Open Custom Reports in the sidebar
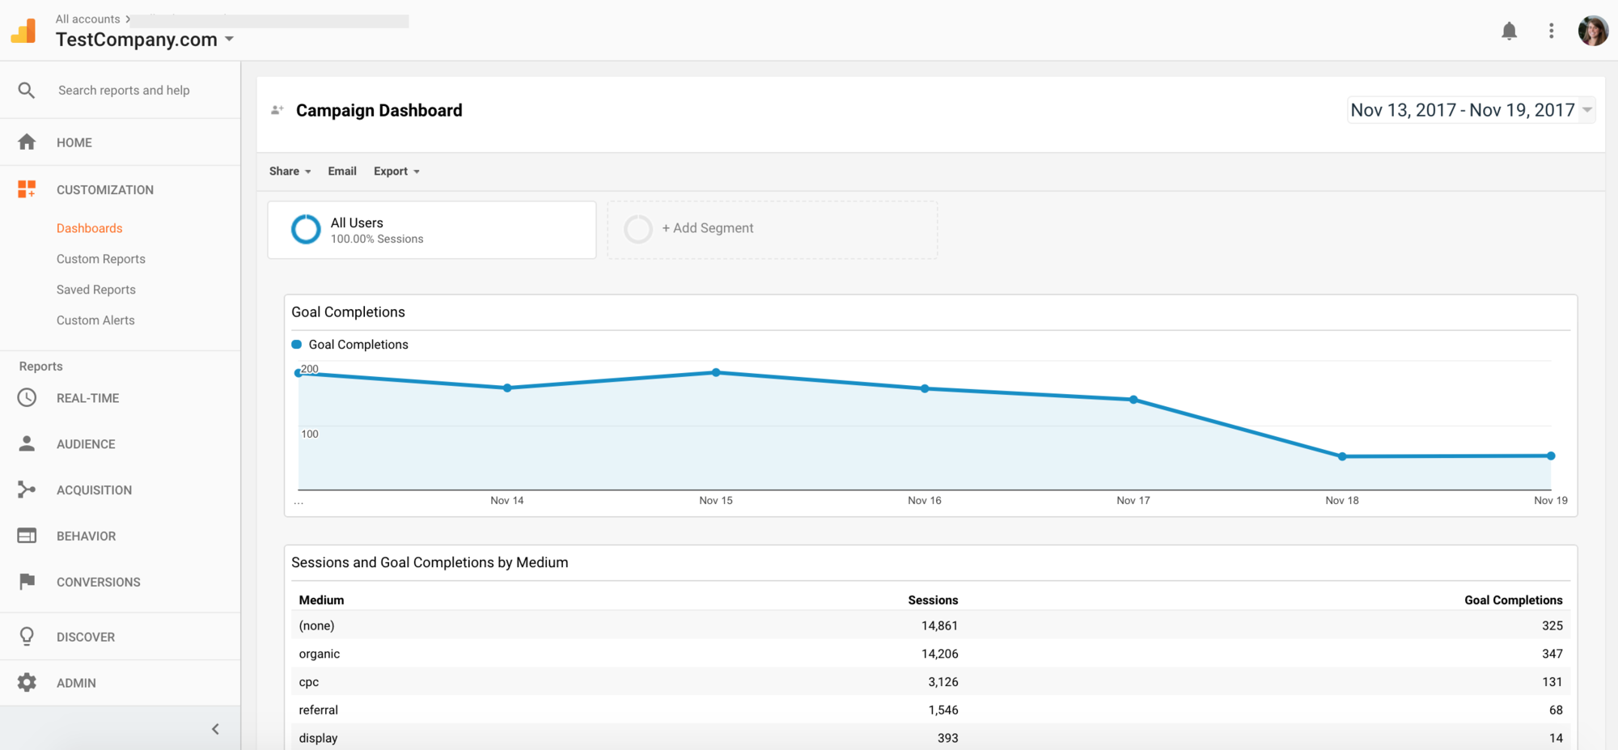1618x750 pixels. [x=101, y=259]
